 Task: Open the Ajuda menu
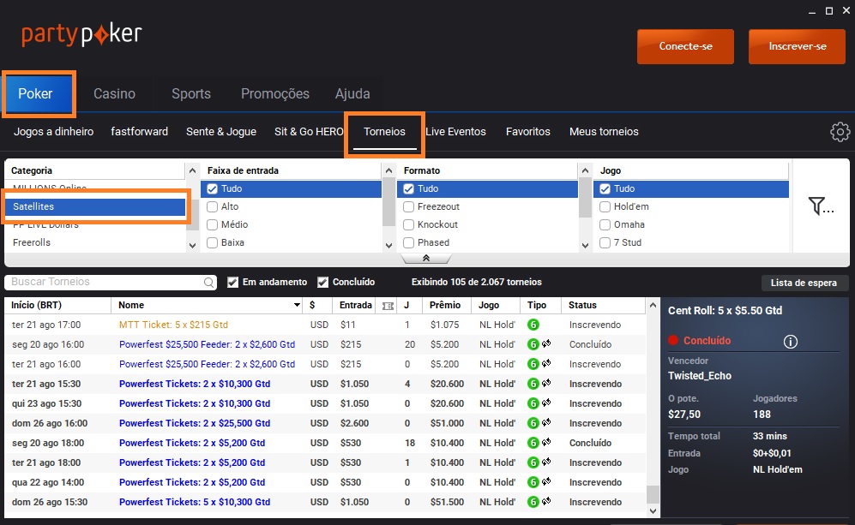click(x=352, y=93)
